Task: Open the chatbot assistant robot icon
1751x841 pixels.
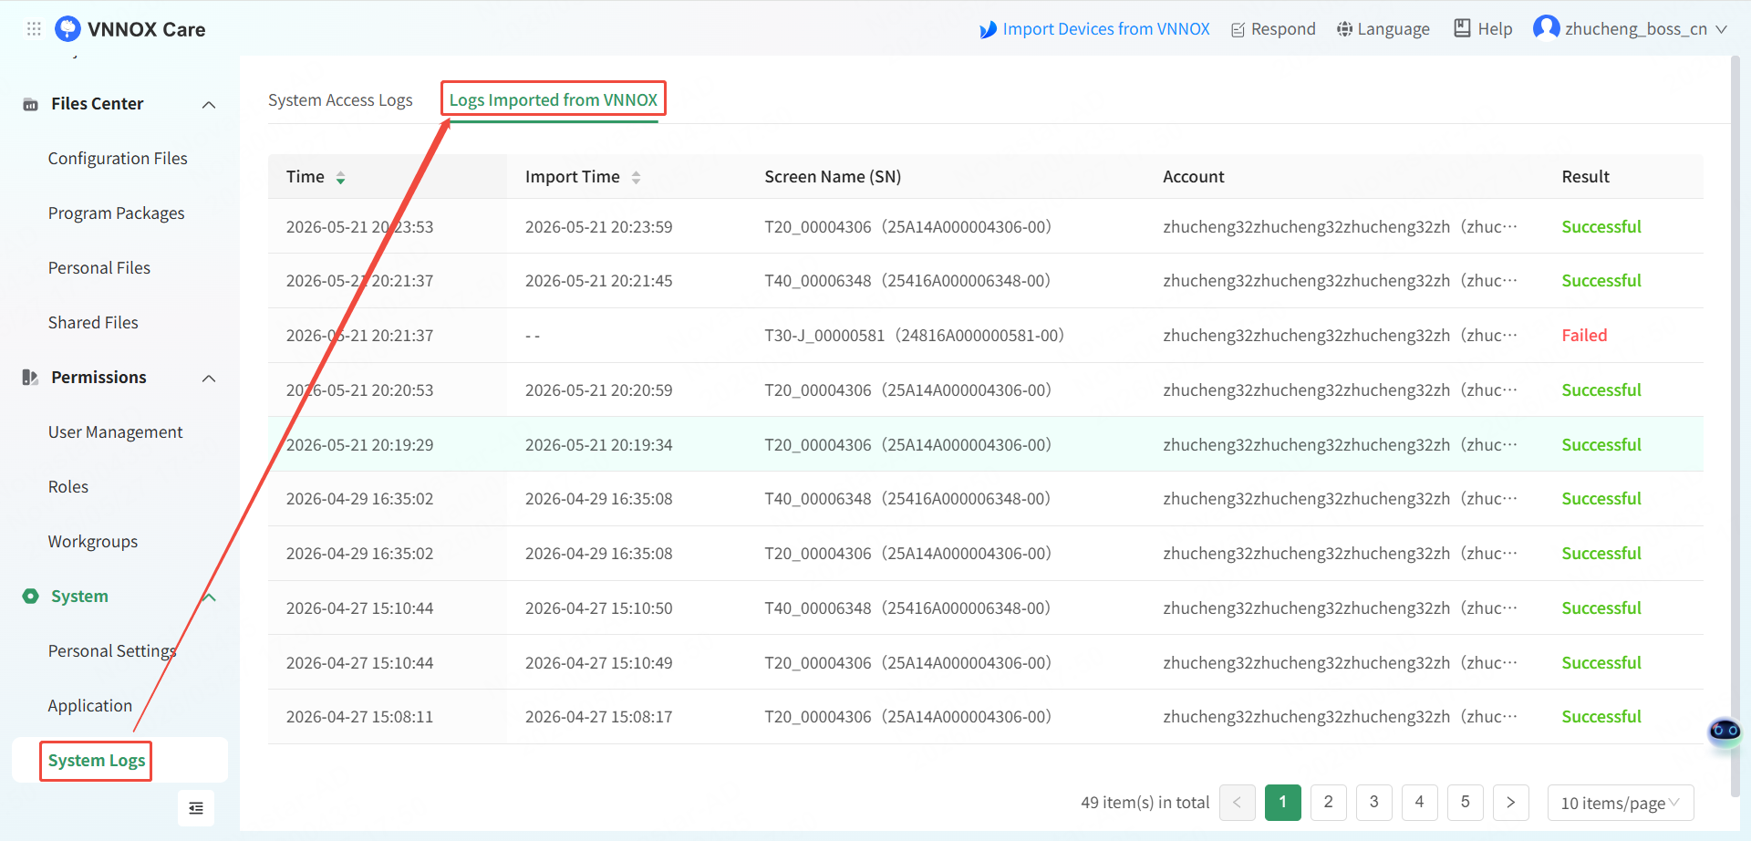Action: click(1725, 732)
